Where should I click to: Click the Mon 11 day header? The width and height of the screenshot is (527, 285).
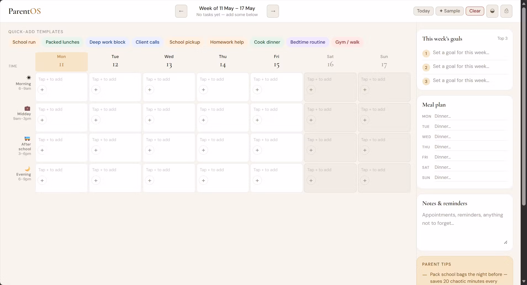[x=62, y=62]
